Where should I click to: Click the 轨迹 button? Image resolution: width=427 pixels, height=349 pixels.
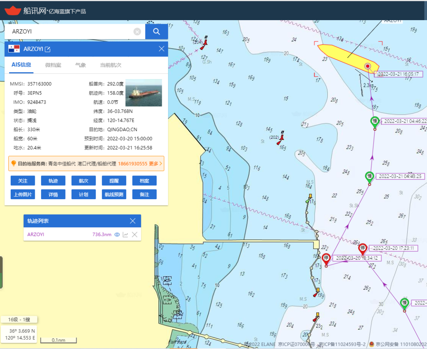click(x=53, y=181)
